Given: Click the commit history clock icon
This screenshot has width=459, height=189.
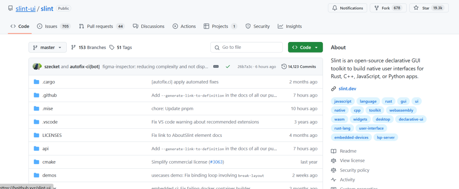Looking at the screenshot, I should (x=284, y=67).
